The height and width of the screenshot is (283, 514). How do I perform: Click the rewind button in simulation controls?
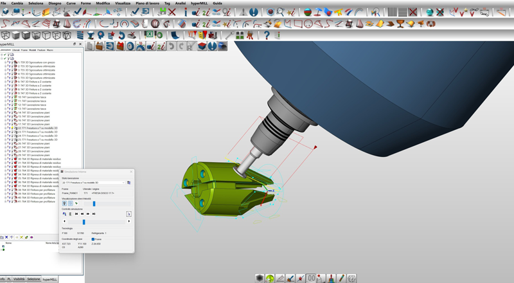82,214
